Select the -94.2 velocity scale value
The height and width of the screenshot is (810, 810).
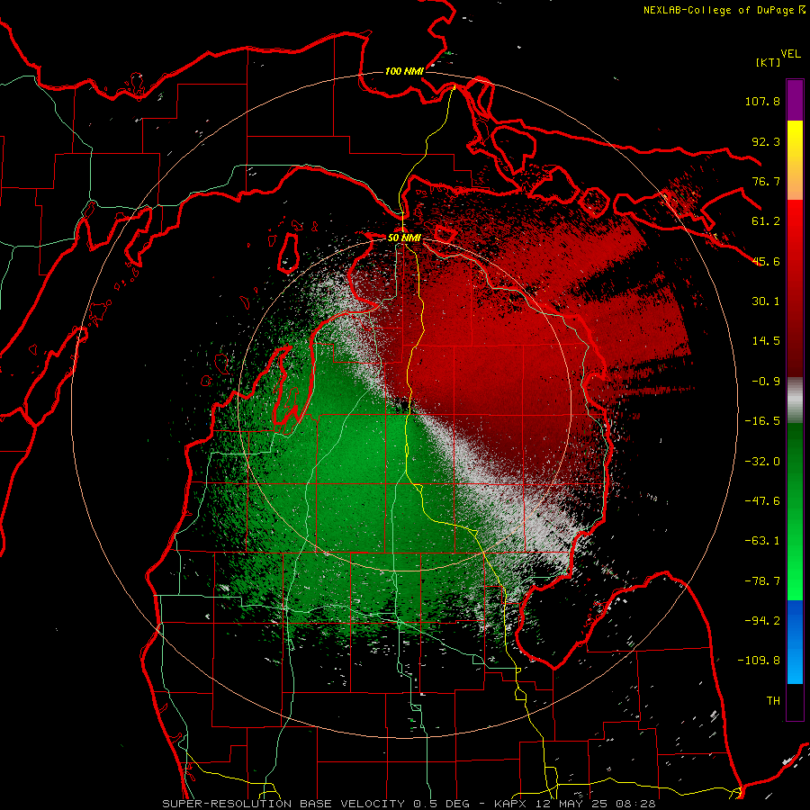(x=762, y=621)
